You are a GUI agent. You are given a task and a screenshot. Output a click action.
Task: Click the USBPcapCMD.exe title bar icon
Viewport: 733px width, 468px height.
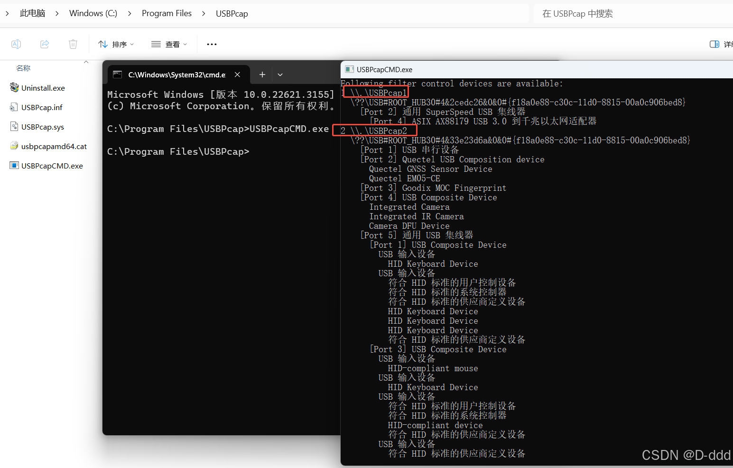(x=349, y=69)
